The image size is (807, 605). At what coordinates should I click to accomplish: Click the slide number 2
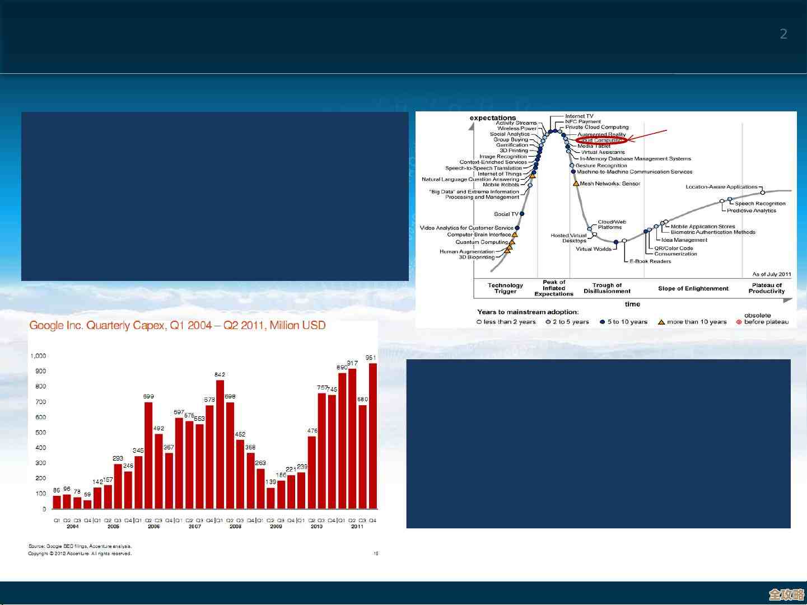(783, 34)
